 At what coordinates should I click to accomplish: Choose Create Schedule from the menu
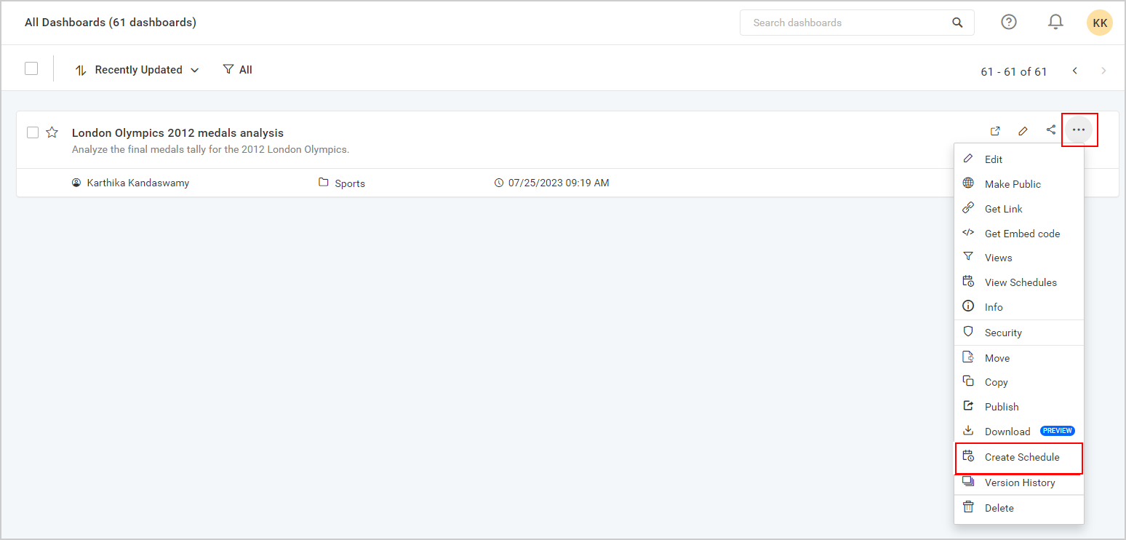[1021, 457]
